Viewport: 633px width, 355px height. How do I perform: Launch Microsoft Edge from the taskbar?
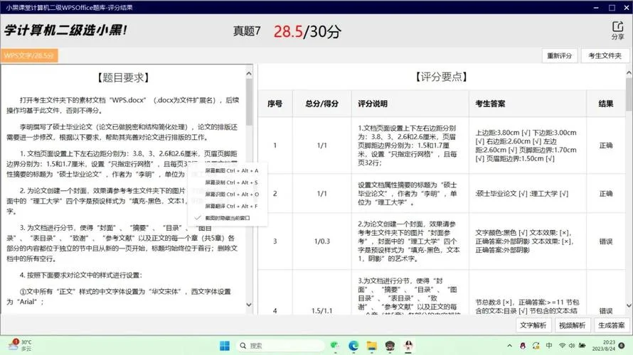pos(353,345)
